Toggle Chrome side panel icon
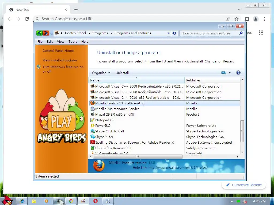 click(247, 19)
